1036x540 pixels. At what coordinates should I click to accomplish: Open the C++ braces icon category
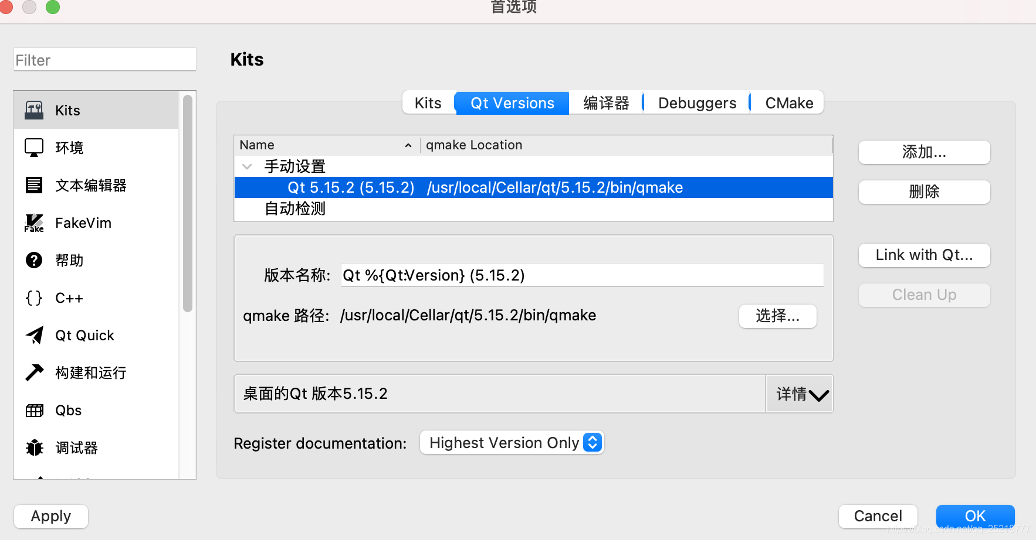point(34,298)
